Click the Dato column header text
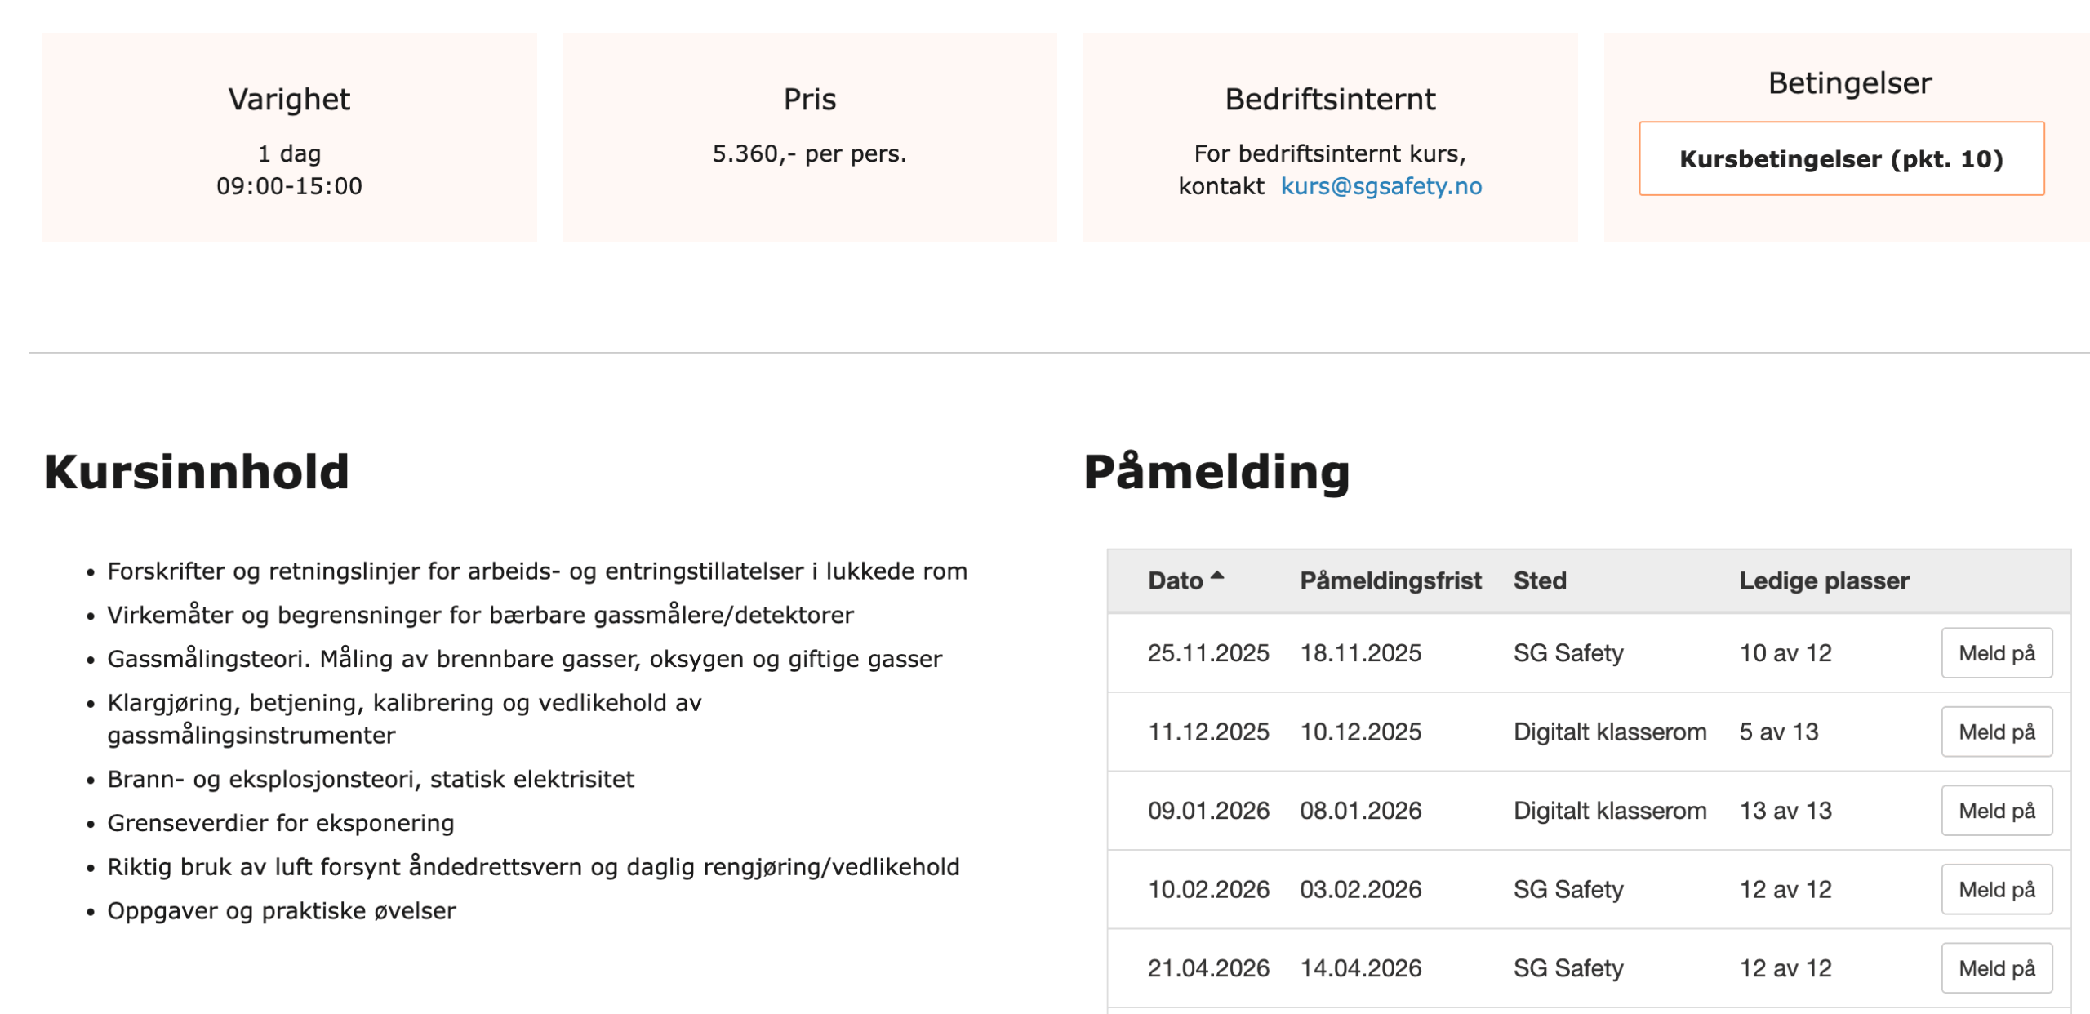This screenshot has height=1014, width=2090. click(1175, 580)
